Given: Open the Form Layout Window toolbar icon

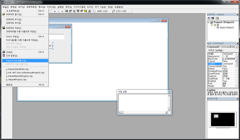Looking at the screenshot, I should click(x=74, y=11).
